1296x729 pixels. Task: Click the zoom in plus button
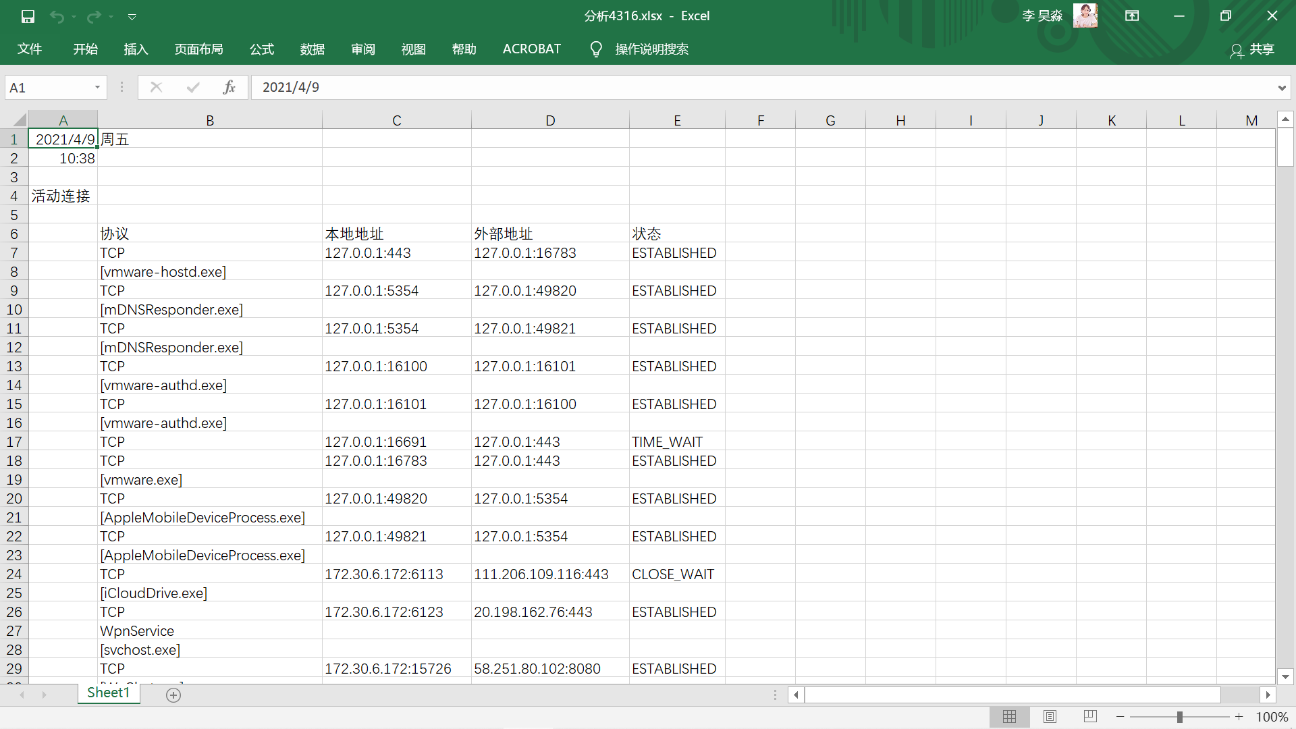point(1239,717)
